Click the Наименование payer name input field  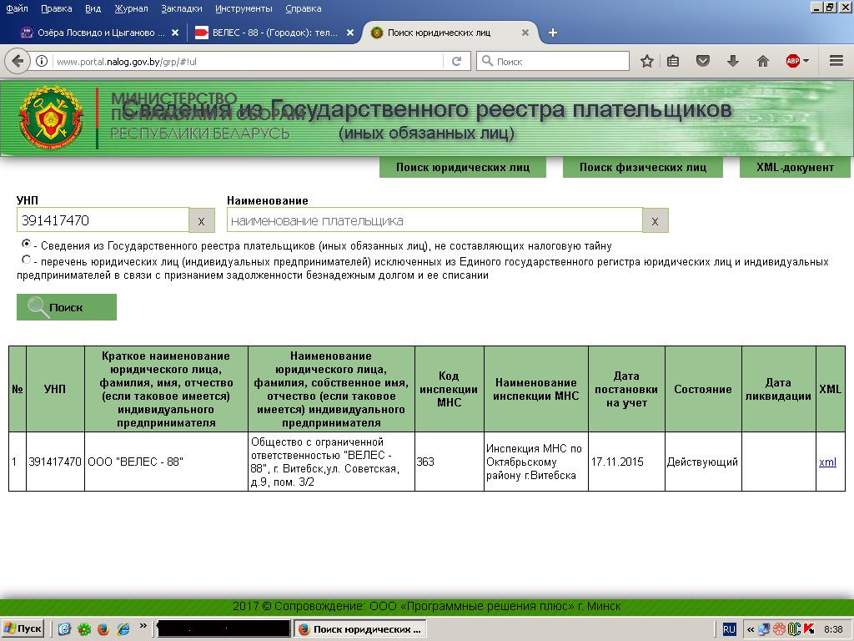pyautogui.click(x=434, y=220)
